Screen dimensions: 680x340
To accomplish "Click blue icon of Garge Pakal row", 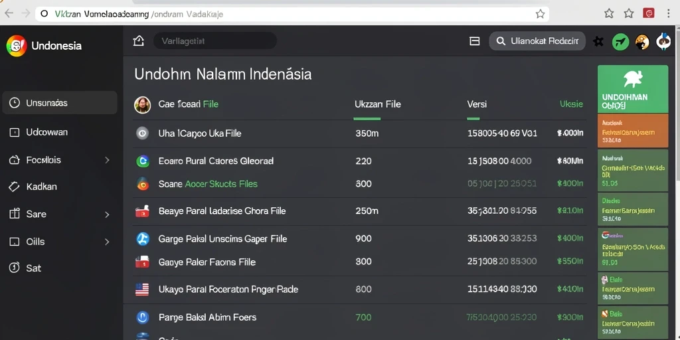I will click(142, 238).
